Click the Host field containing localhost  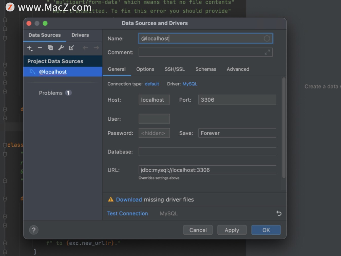click(154, 100)
